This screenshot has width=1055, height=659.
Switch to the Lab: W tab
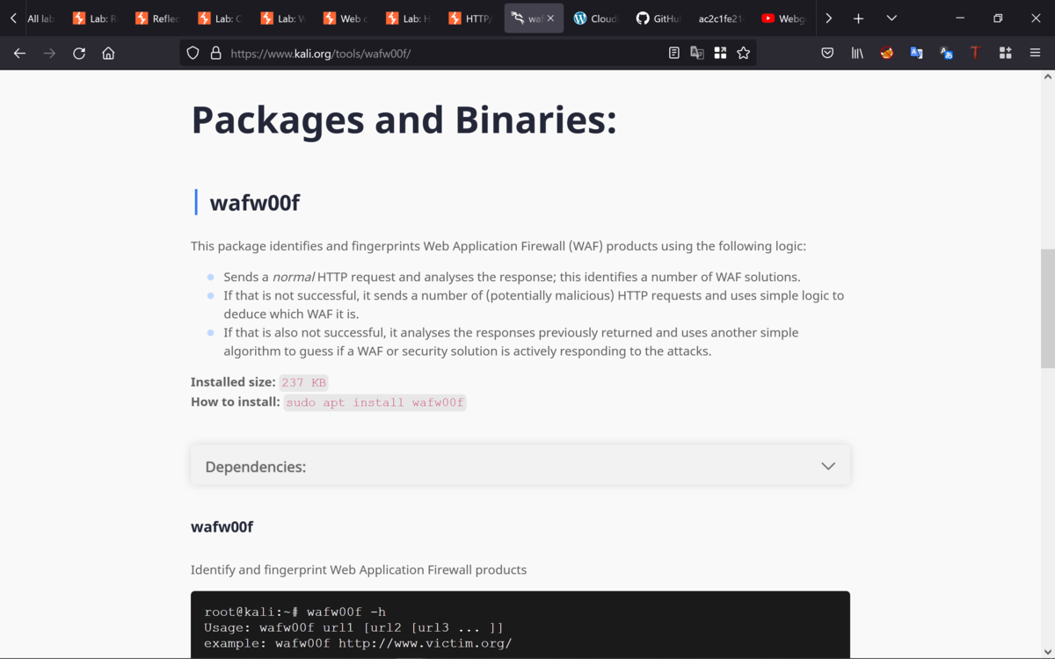[x=282, y=18]
